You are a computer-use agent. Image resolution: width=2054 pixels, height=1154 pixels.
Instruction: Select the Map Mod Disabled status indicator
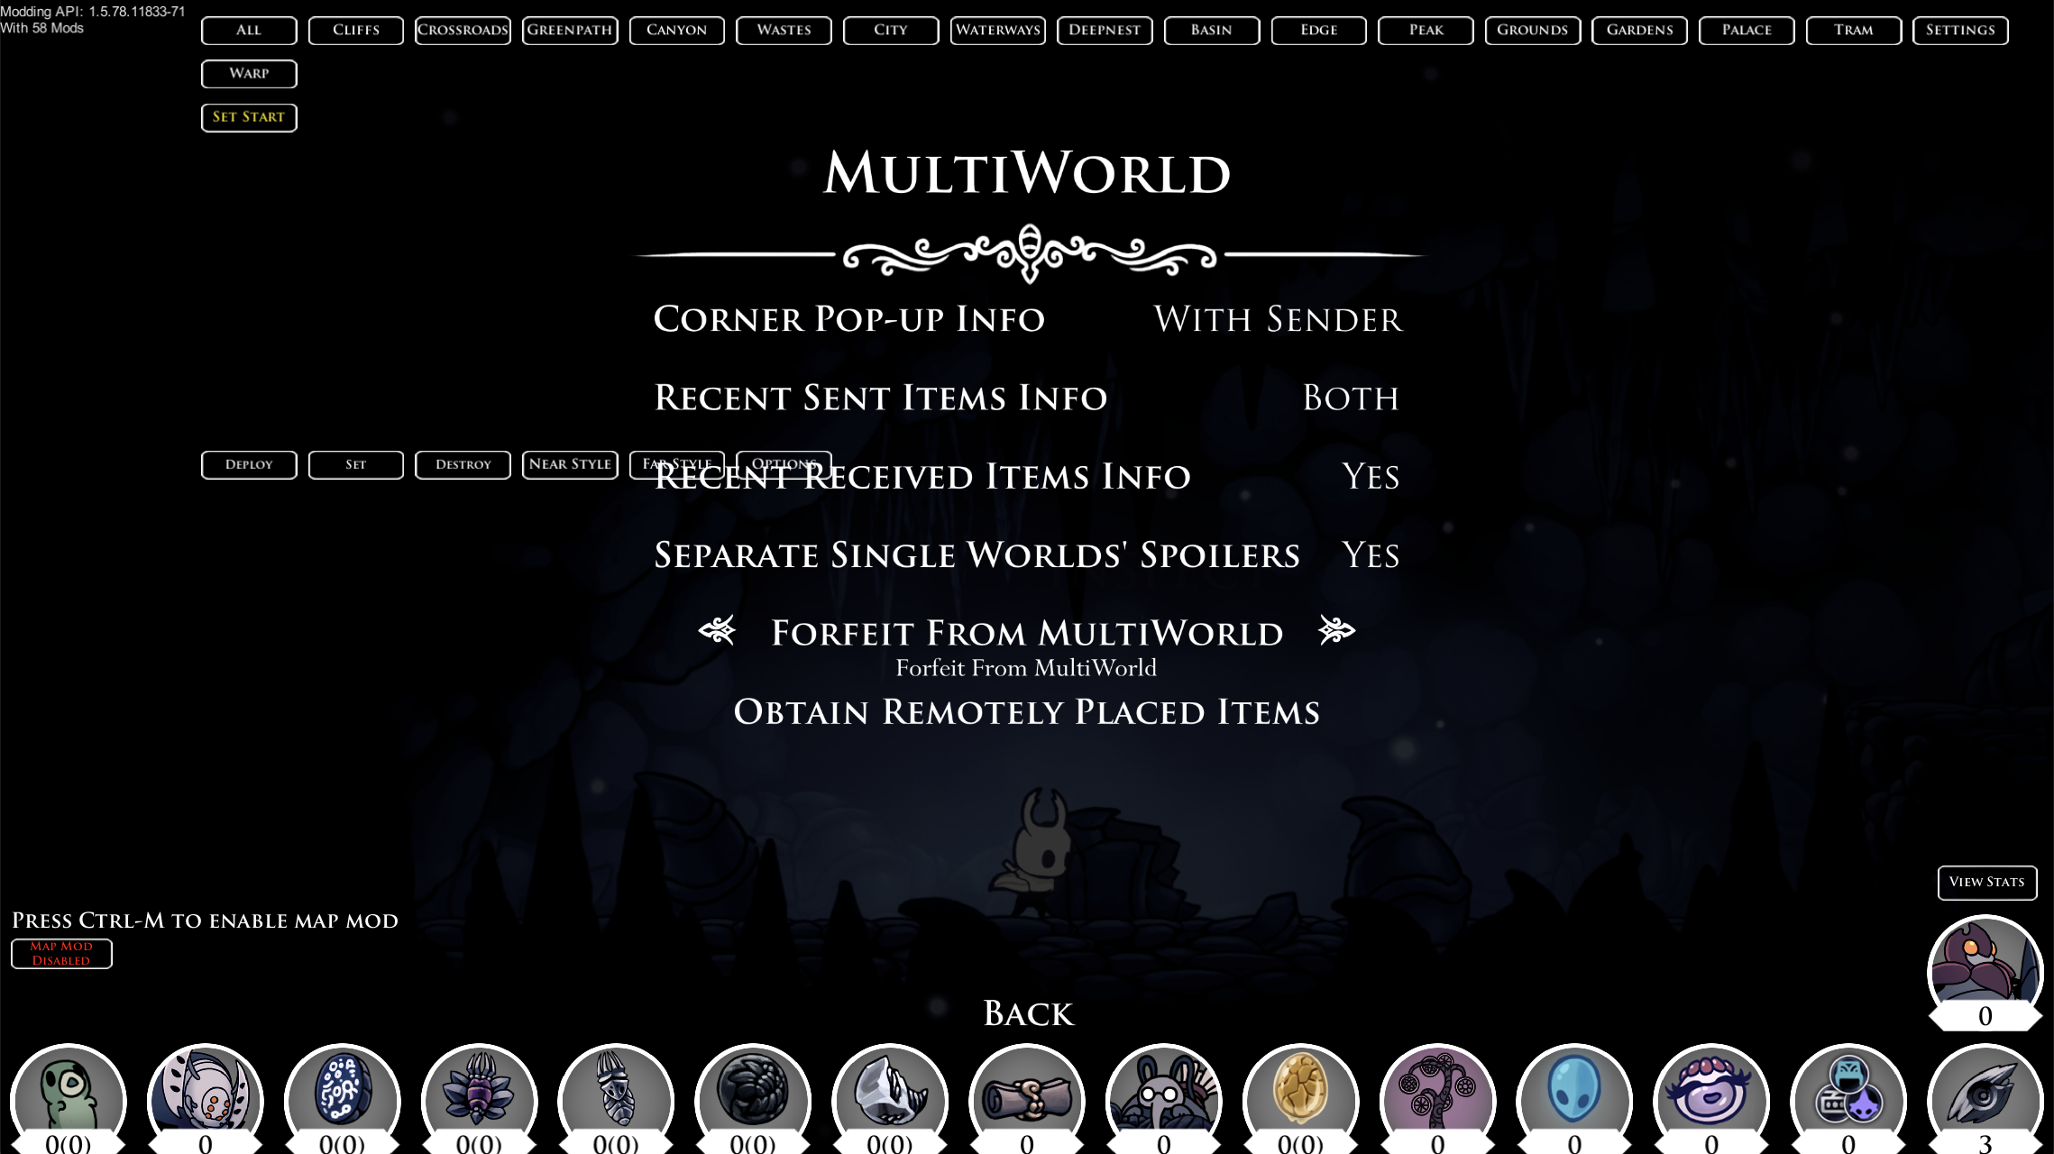60,952
